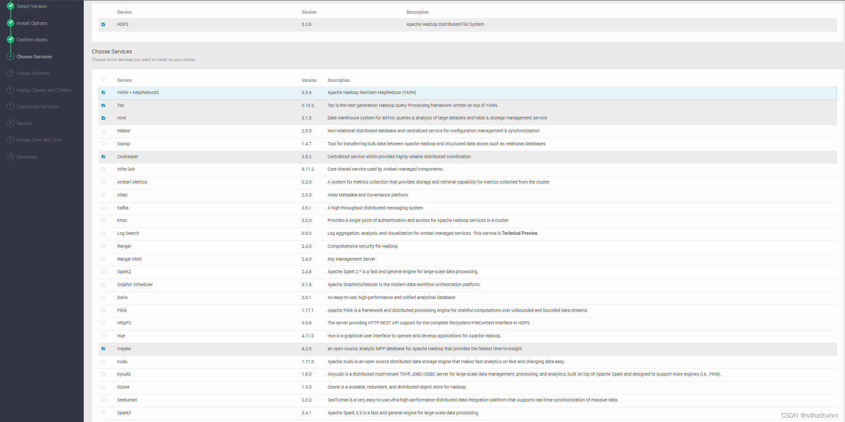Uncheck the YARN + MapReduce2 checkbox
This screenshot has width=845, height=422.
coord(103,93)
